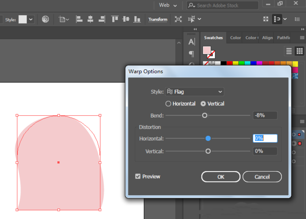Switch to the Color panel tab
This screenshot has height=219, width=306.
point(235,38)
